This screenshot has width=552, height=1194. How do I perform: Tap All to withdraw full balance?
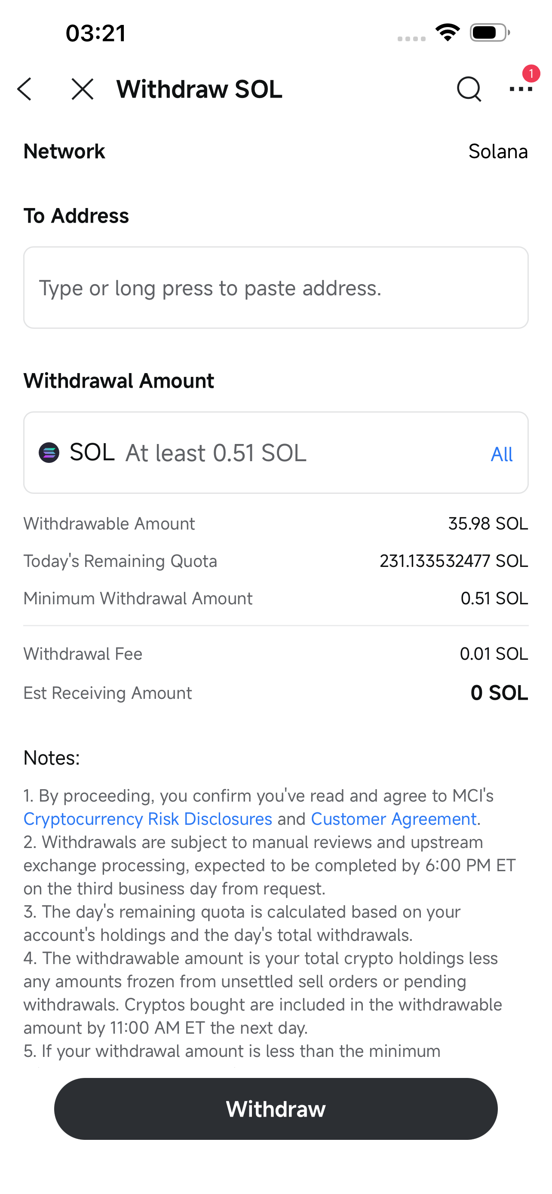[501, 454]
